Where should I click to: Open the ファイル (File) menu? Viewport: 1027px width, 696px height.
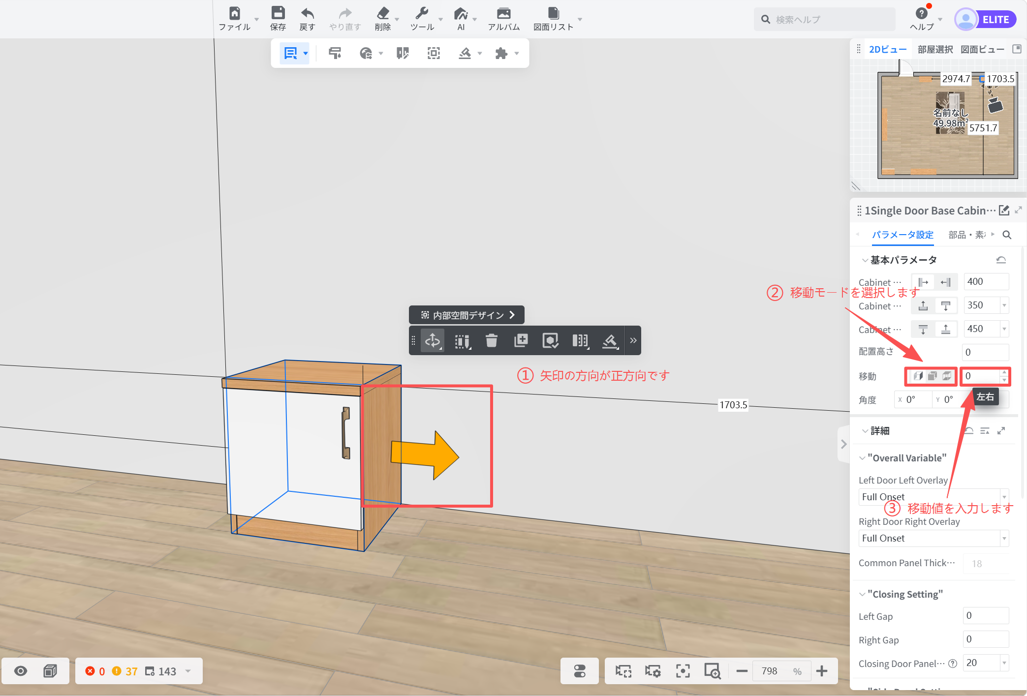(235, 19)
